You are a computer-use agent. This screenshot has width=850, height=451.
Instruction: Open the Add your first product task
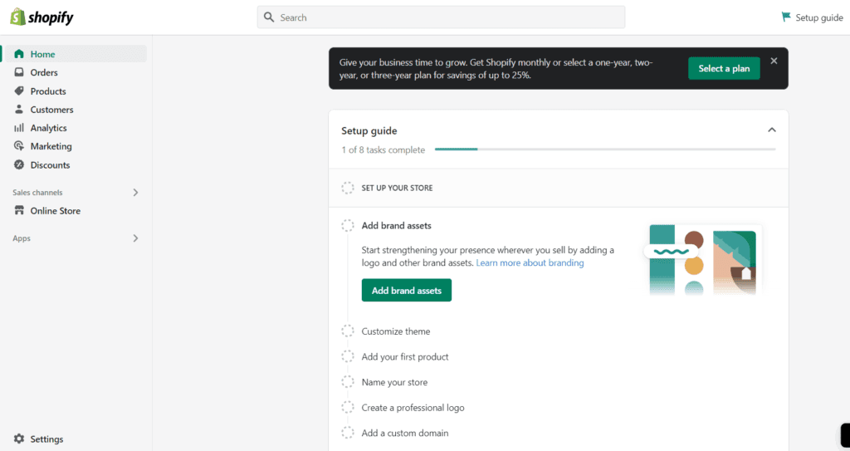pos(405,356)
